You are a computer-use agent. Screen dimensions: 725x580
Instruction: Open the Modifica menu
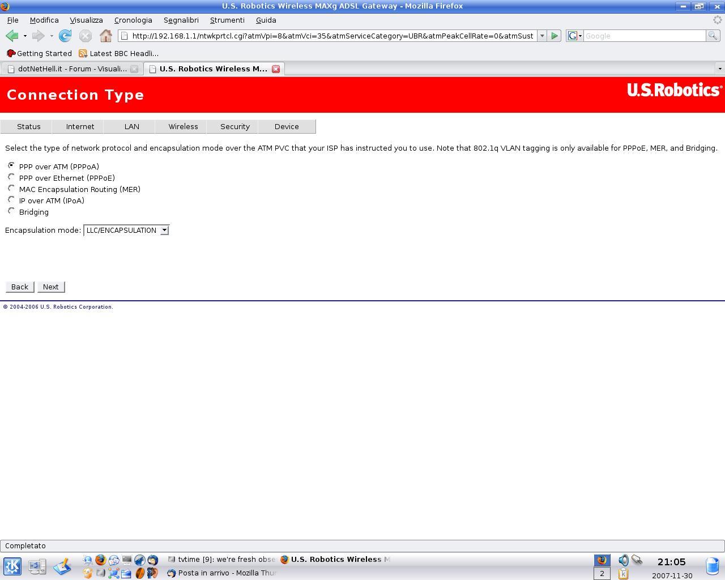[44, 20]
